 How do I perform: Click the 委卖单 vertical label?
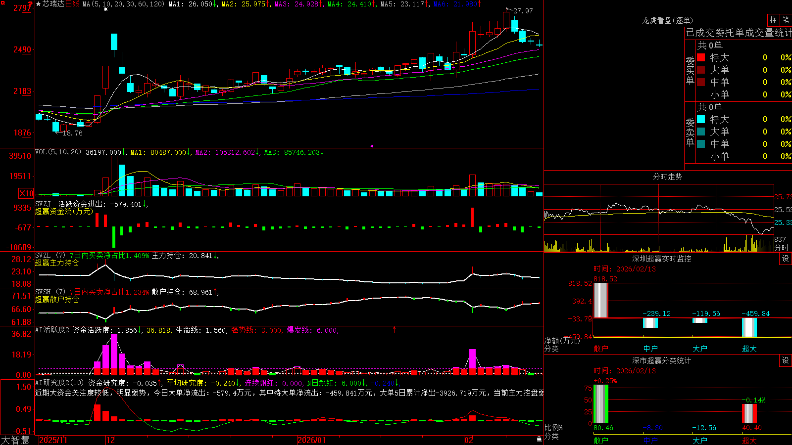click(x=690, y=133)
